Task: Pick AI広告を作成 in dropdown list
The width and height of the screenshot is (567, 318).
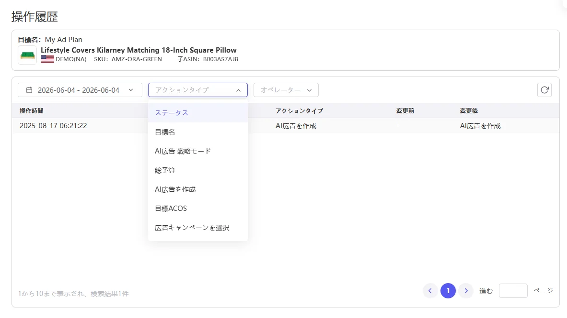Action: pyautogui.click(x=198, y=189)
